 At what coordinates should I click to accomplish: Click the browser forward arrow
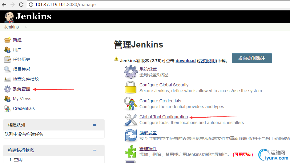coord(13,5)
